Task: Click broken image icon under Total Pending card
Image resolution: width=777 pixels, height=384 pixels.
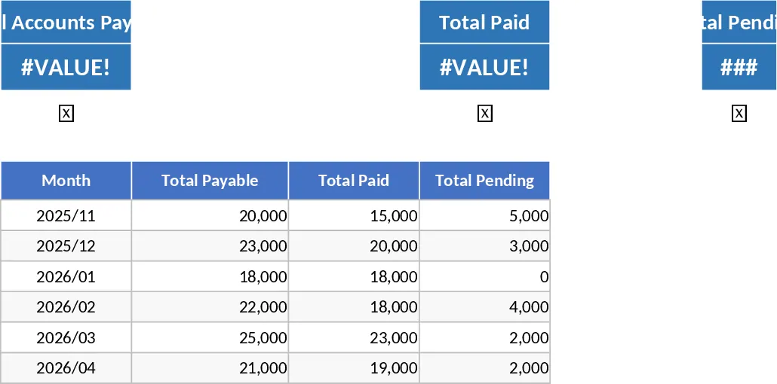Action: [739, 114]
